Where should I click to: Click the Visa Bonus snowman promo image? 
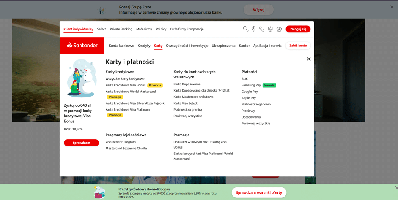click(x=81, y=79)
